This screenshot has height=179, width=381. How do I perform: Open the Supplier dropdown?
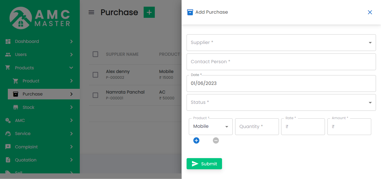pos(281,43)
